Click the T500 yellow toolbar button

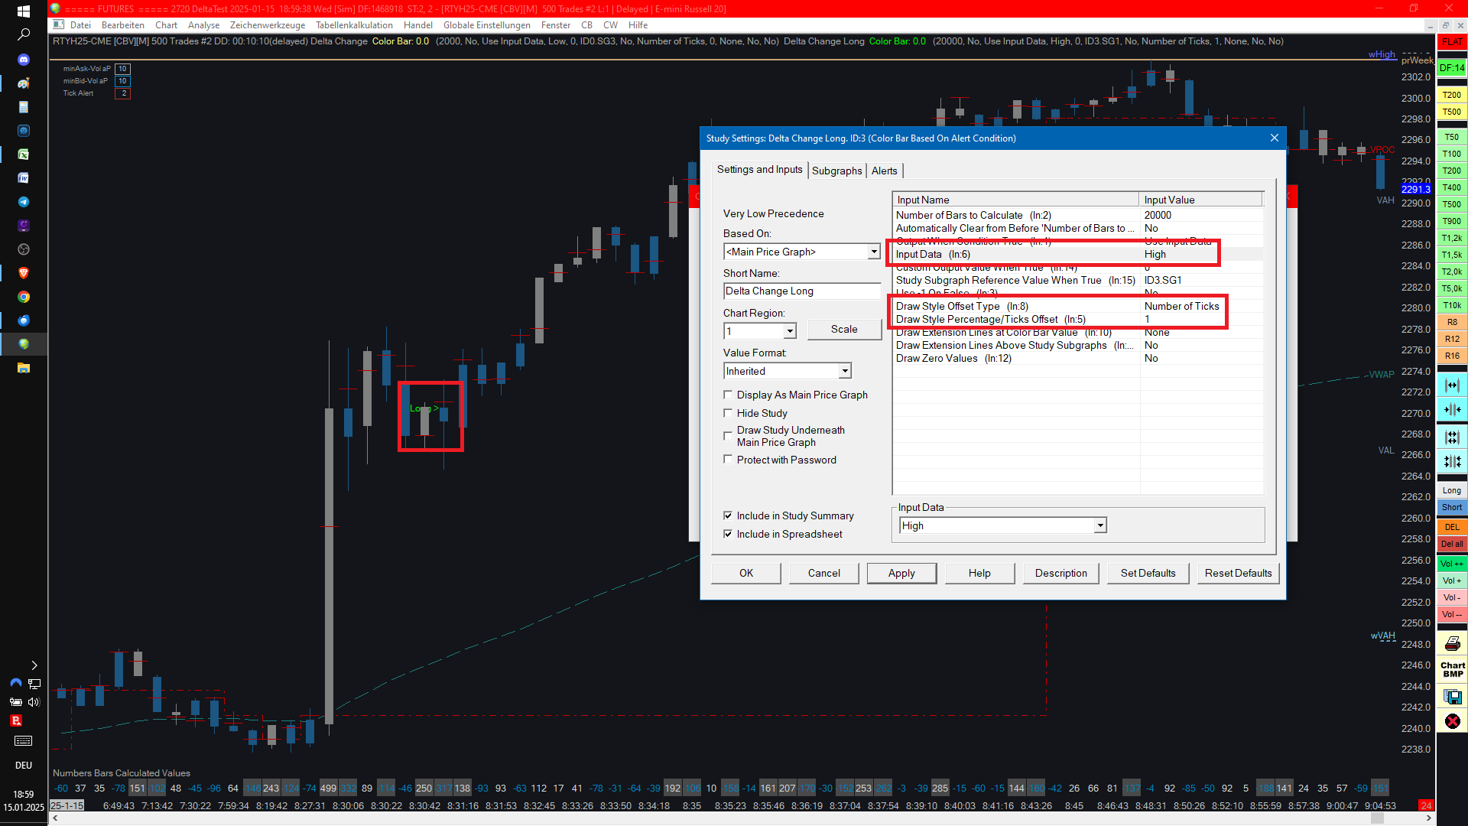point(1451,112)
